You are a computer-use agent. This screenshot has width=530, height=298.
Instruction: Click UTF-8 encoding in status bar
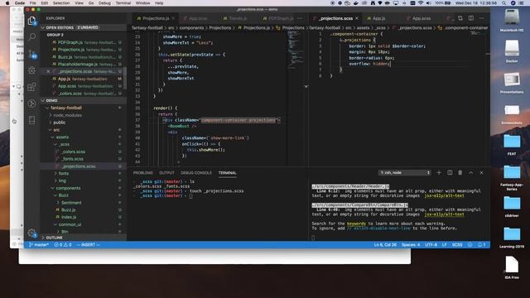[x=431, y=245]
